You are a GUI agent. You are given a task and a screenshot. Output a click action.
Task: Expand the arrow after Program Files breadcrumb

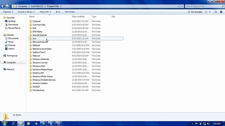pyautogui.click(x=61, y=6)
